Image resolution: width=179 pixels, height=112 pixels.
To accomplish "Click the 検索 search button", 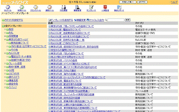I will coord(128,20).
